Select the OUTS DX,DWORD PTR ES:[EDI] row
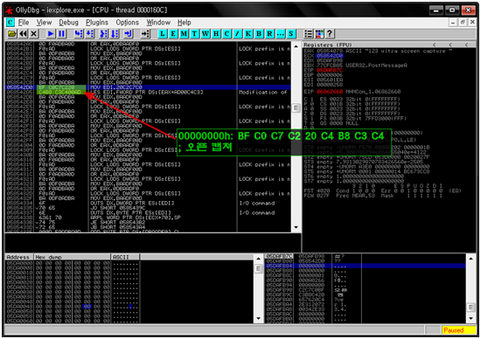Viewport: 481px width, 339px height. click(148, 204)
